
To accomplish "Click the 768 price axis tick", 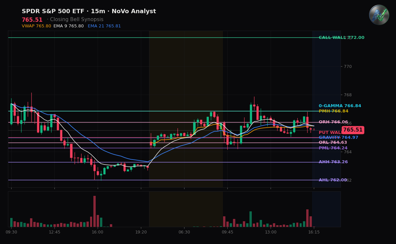I will pos(348,95).
